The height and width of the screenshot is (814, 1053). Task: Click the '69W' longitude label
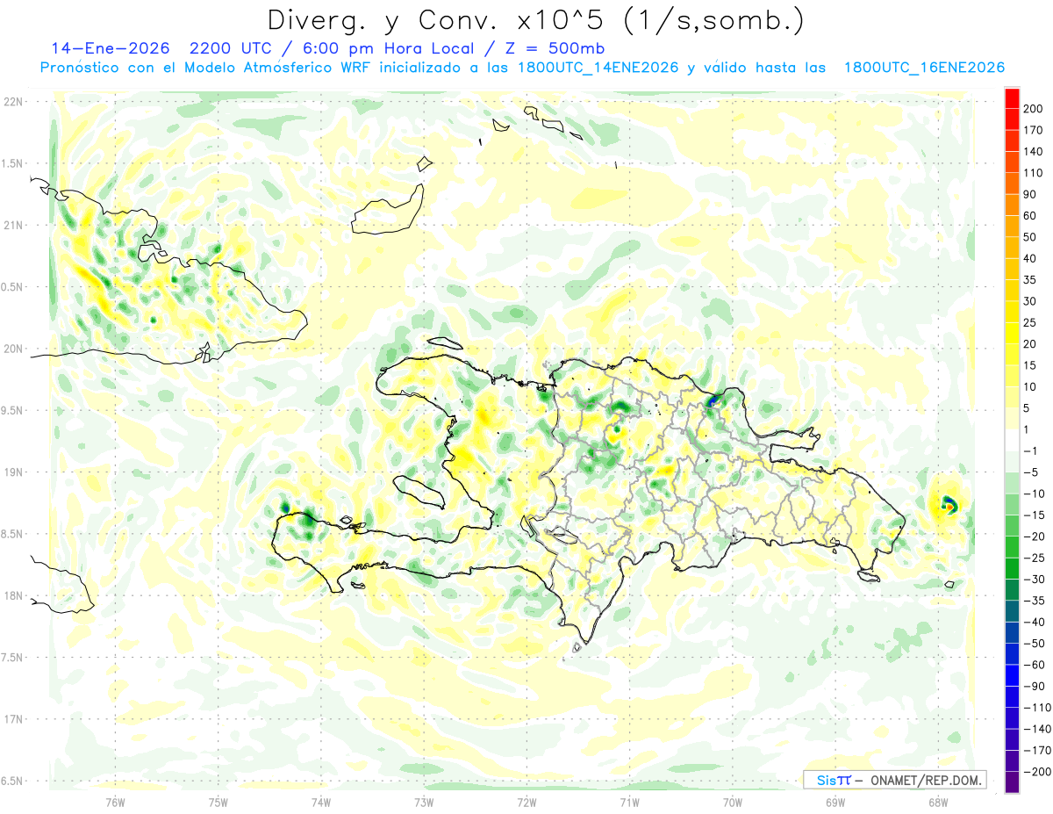[835, 802]
